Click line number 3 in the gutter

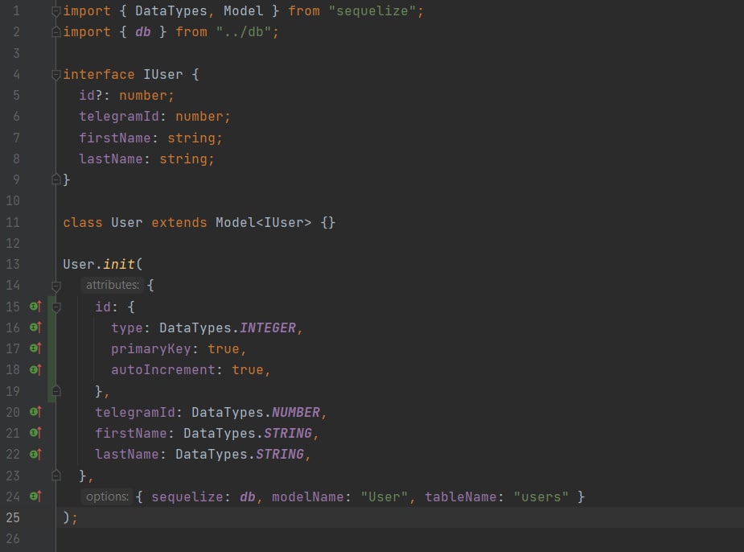pos(16,52)
